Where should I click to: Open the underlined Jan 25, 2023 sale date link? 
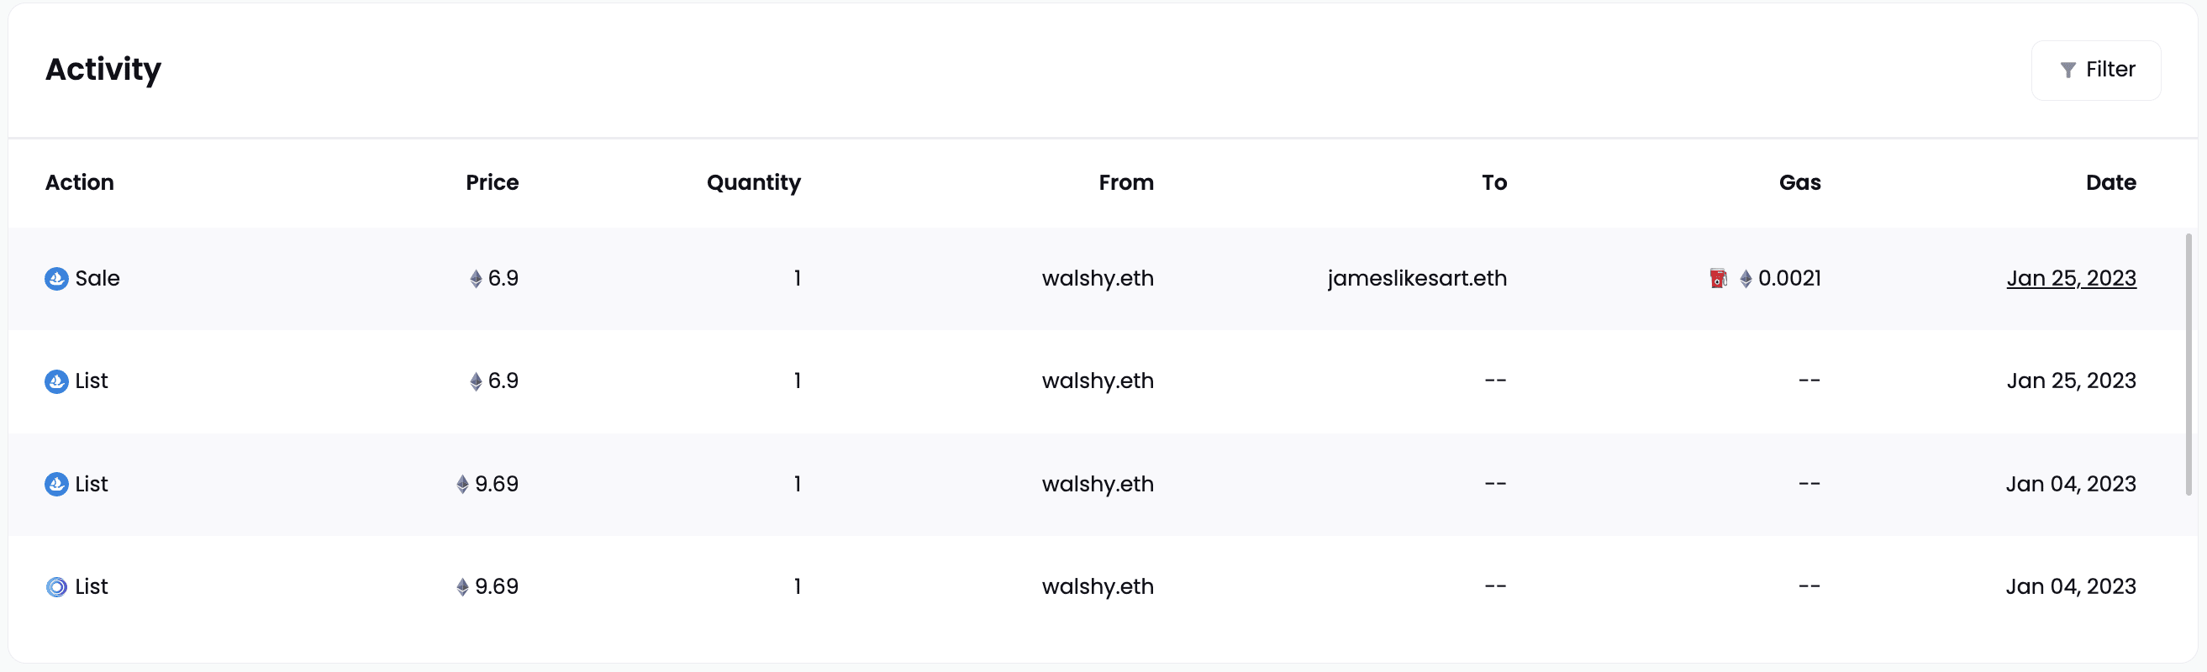pos(2071,278)
